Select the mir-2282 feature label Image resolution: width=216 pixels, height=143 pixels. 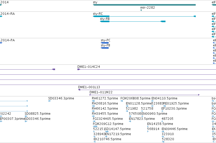147,8
